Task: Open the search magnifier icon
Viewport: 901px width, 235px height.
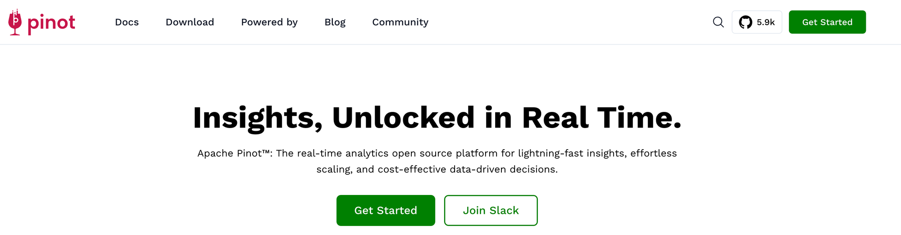Action: 718,22
